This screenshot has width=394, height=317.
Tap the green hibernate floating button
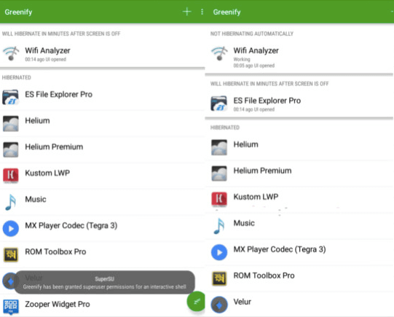pos(196,301)
